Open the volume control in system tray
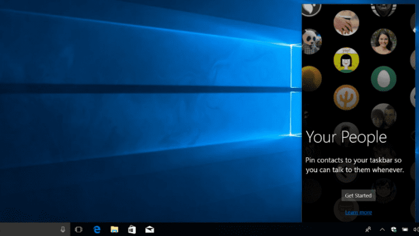The image size is (419, 236). pyautogui.click(x=416, y=229)
